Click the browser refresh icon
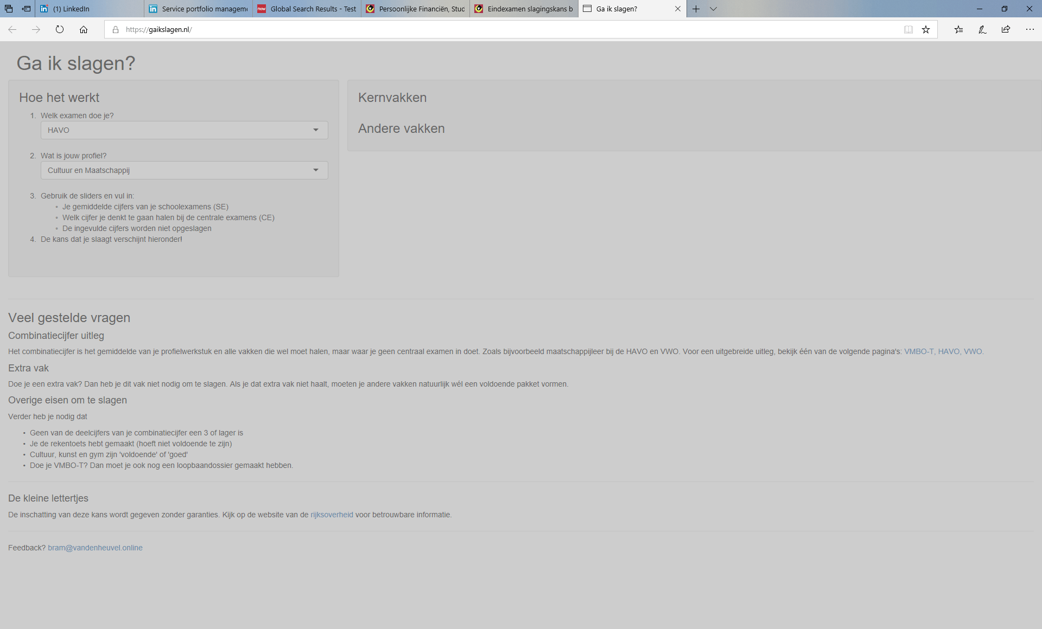Image resolution: width=1042 pixels, height=629 pixels. (60, 30)
